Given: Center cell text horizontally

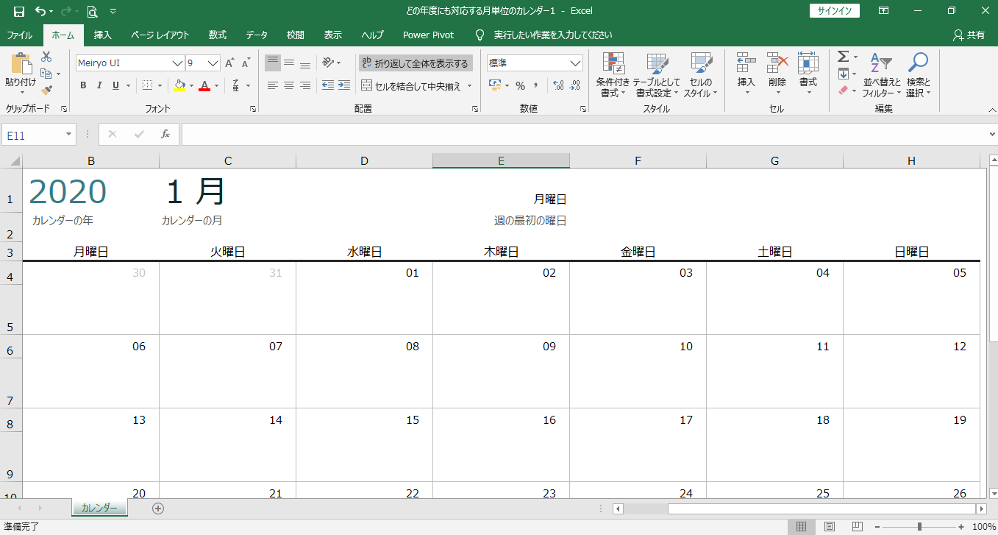Looking at the screenshot, I should [289, 85].
